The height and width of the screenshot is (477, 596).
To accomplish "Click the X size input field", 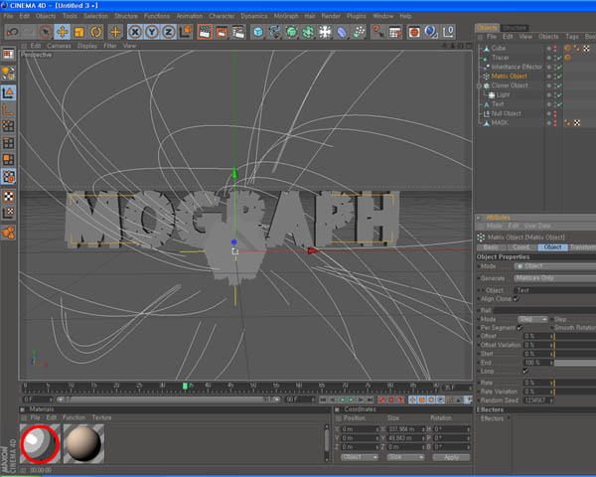I will (x=404, y=429).
